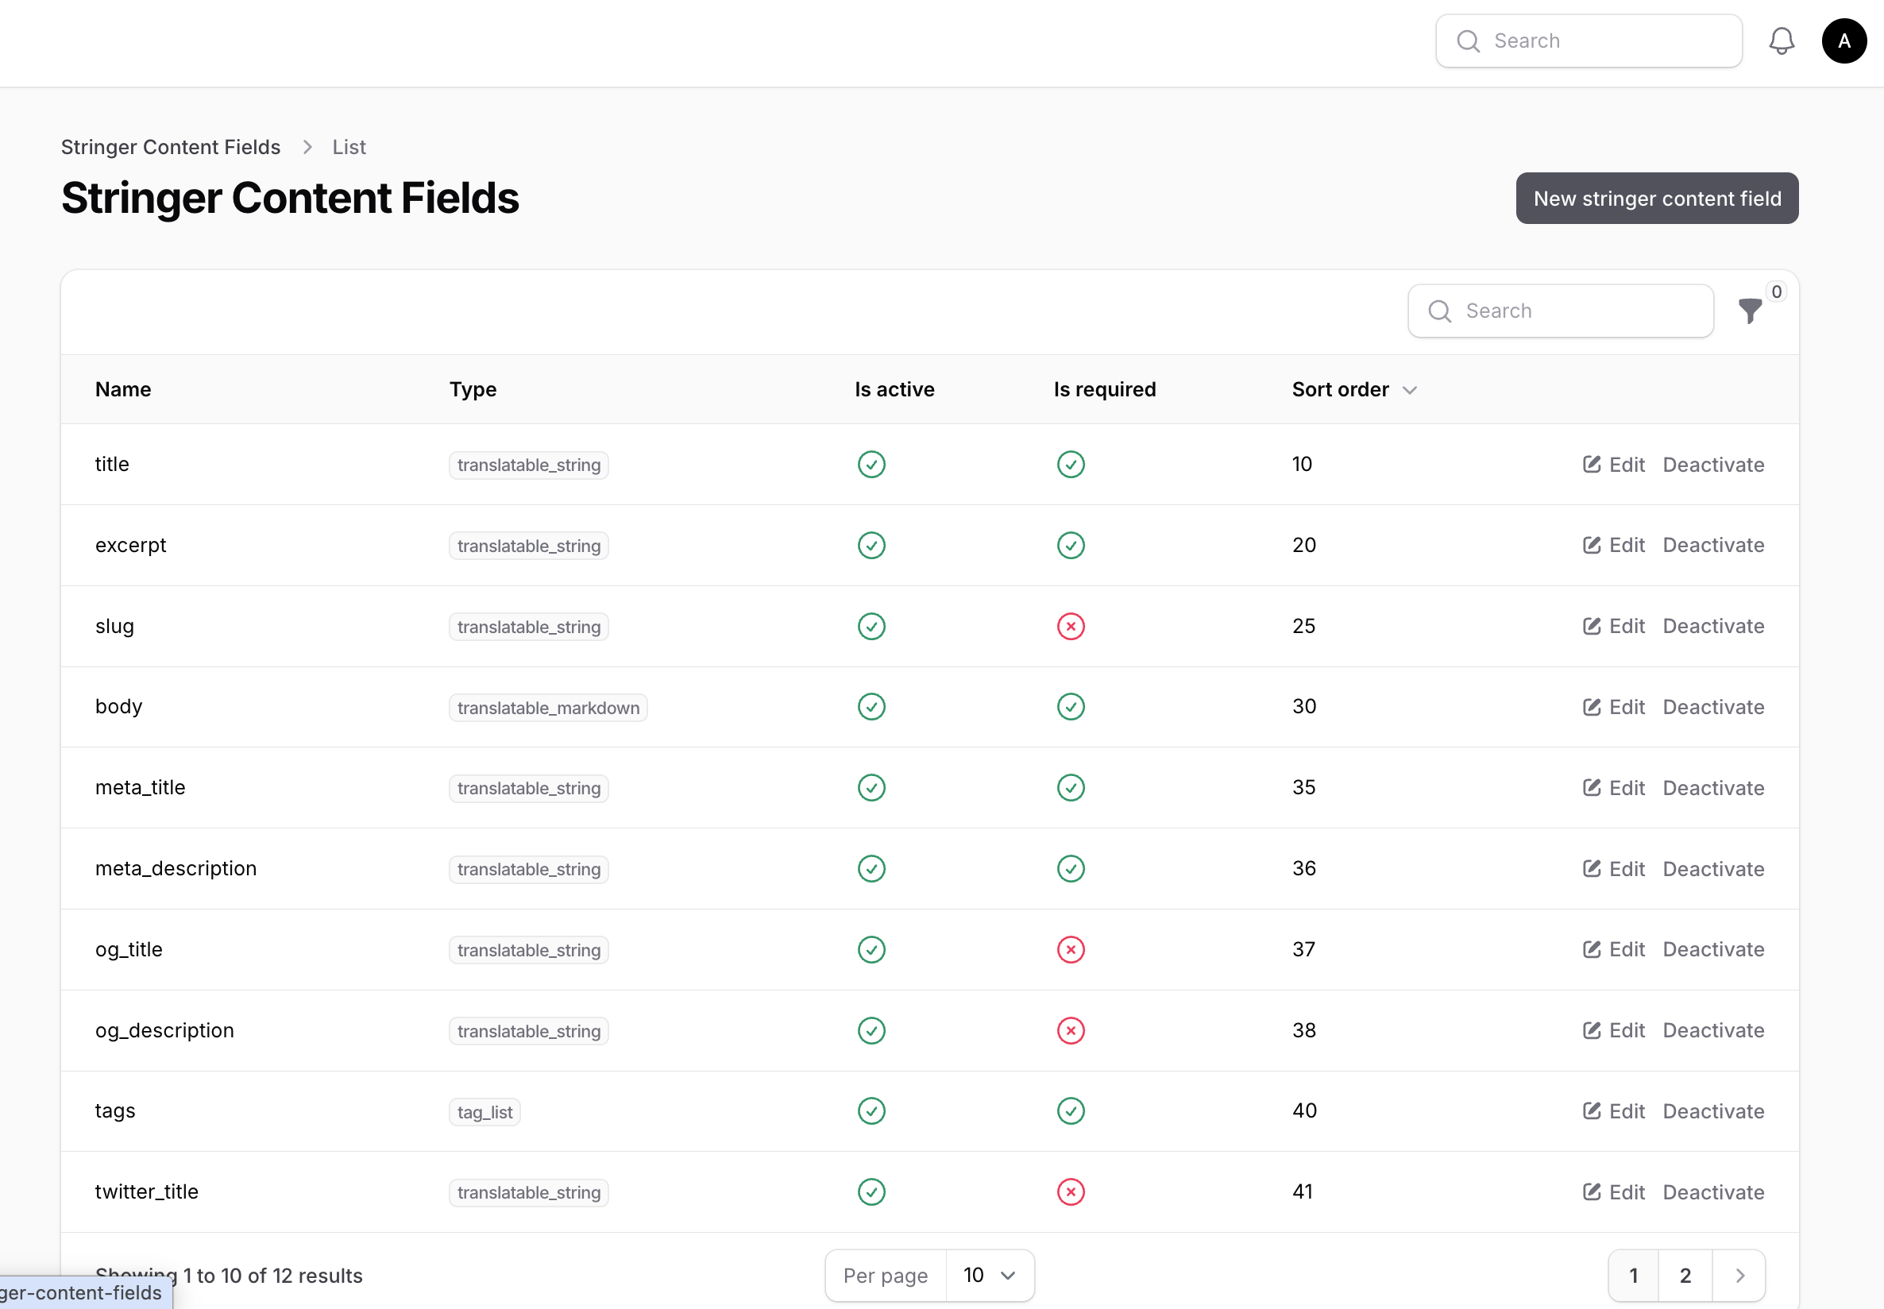Click the is-active check icon for og_title
The image size is (1884, 1309).
click(871, 950)
